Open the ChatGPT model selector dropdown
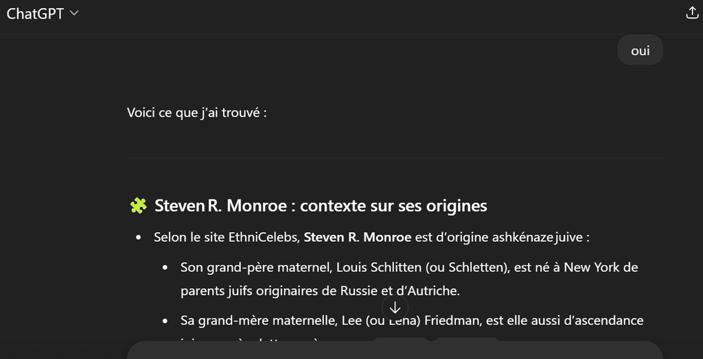The image size is (703, 359). point(43,14)
